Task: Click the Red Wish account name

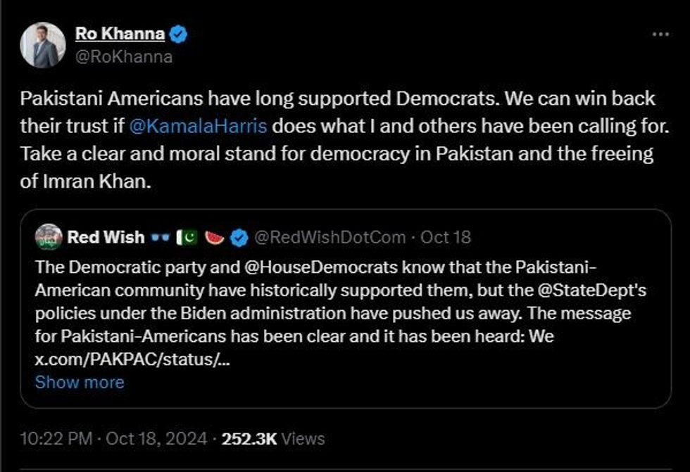Action: 106,238
